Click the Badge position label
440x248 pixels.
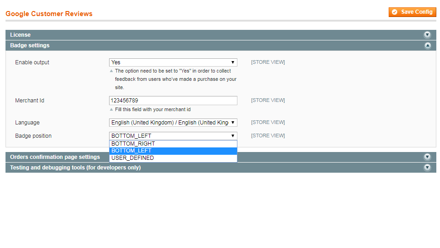(x=33, y=136)
